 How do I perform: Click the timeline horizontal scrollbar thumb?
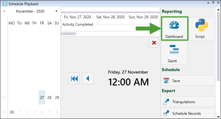coord(69,34)
